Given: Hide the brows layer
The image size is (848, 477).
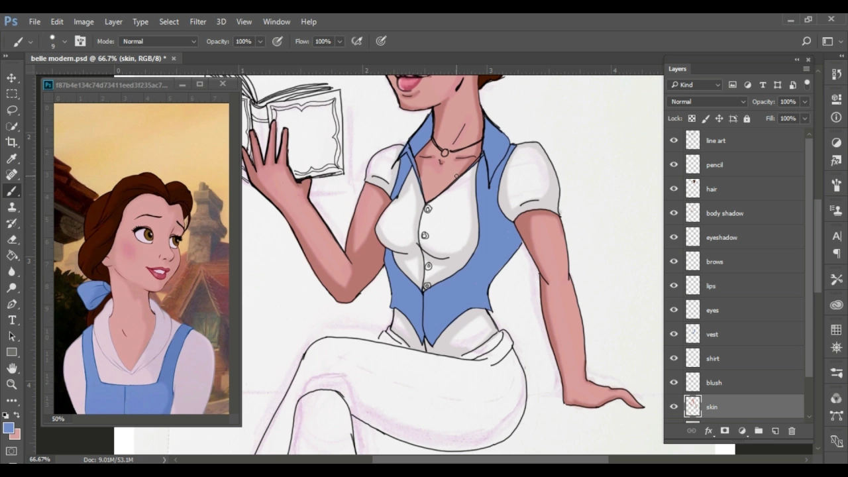Looking at the screenshot, I should coord(674,261).
